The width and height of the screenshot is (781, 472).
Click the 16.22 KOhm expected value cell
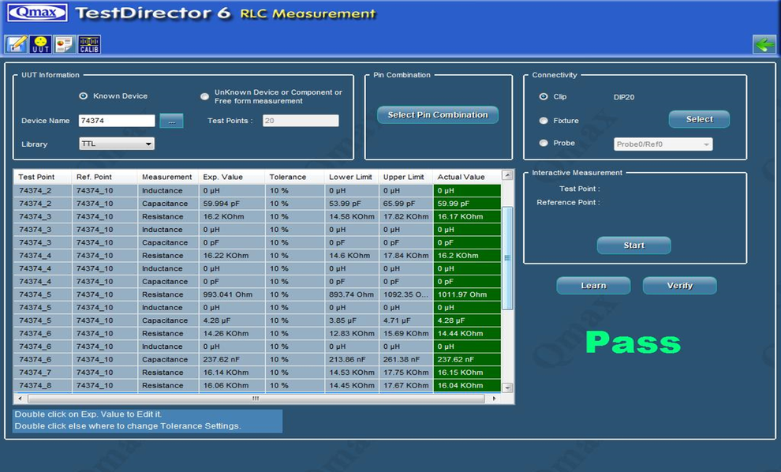(232, 255)
